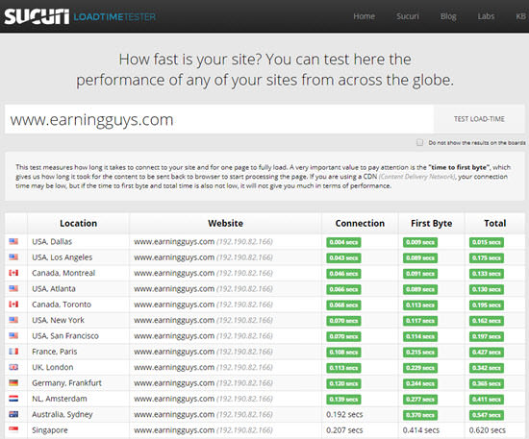The image size is (529, 439).
Task: Select the 'Singapore' location cell
Action: pos(78,430)
